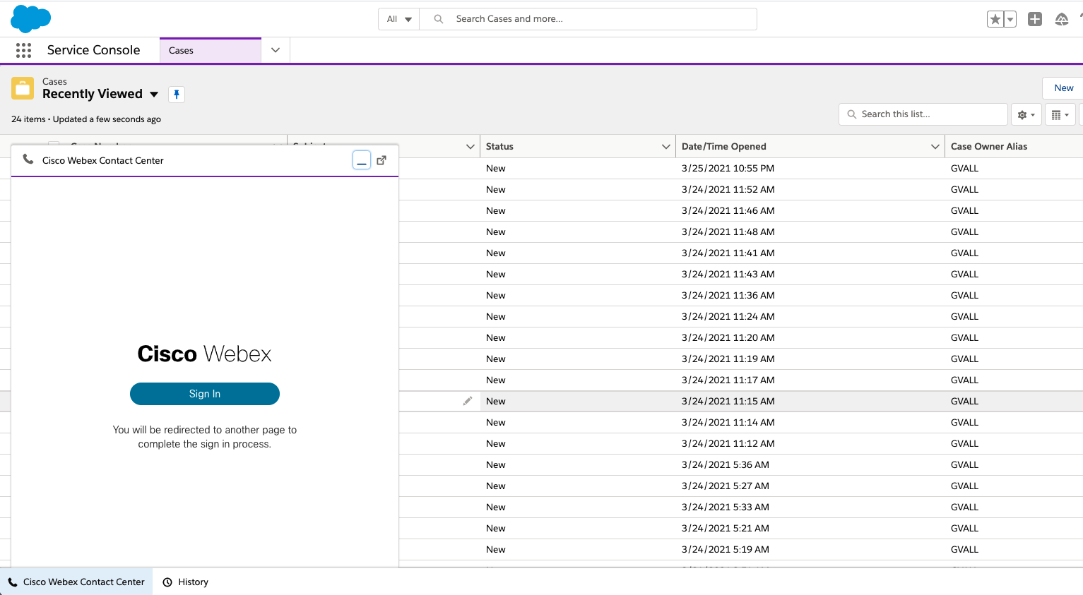Click the Trailhead guidance icon

1061,20
